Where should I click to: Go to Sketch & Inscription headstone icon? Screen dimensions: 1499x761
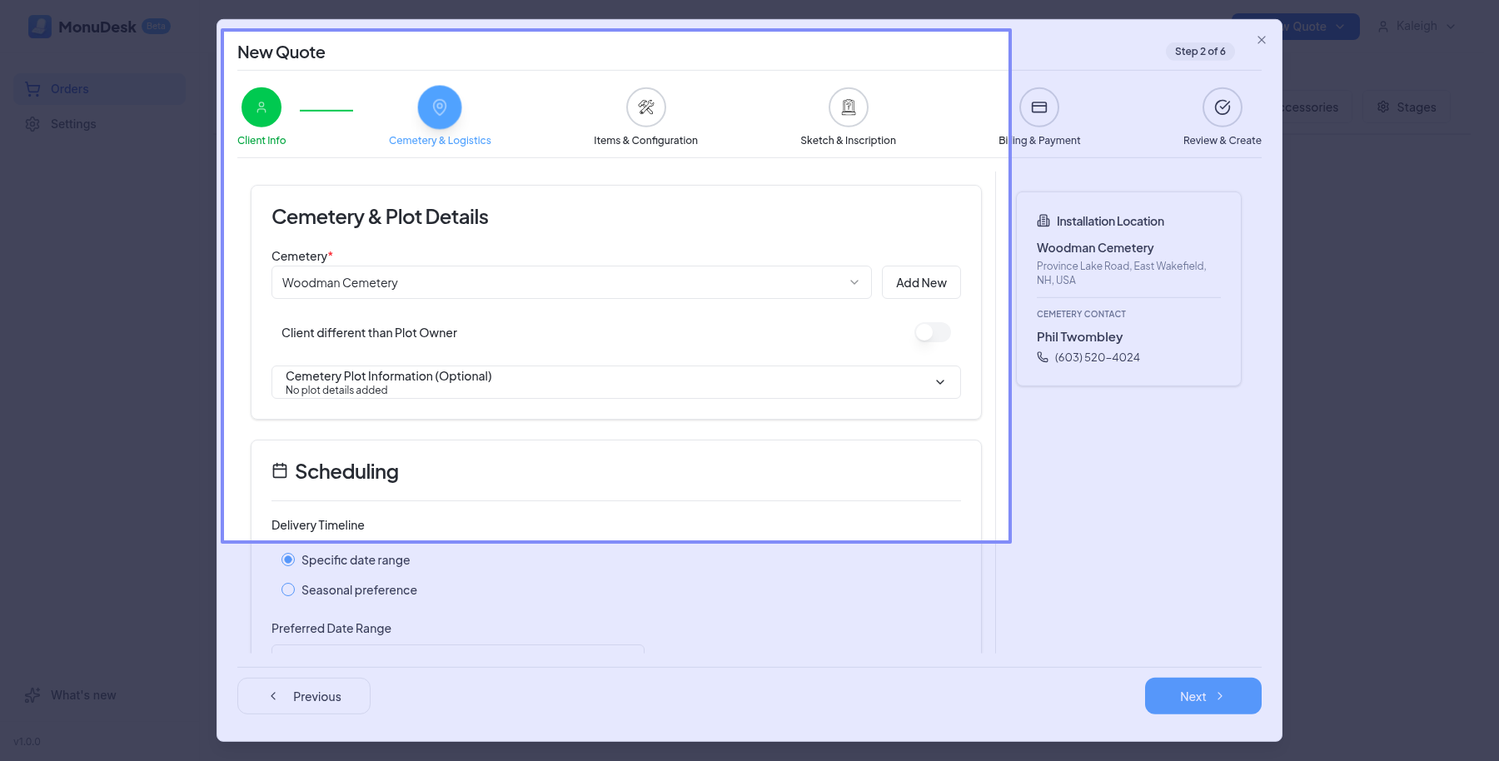848,107
